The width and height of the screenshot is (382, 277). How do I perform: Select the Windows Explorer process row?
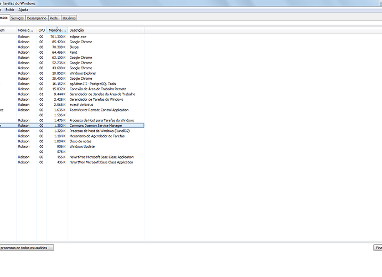click(72, 73)
